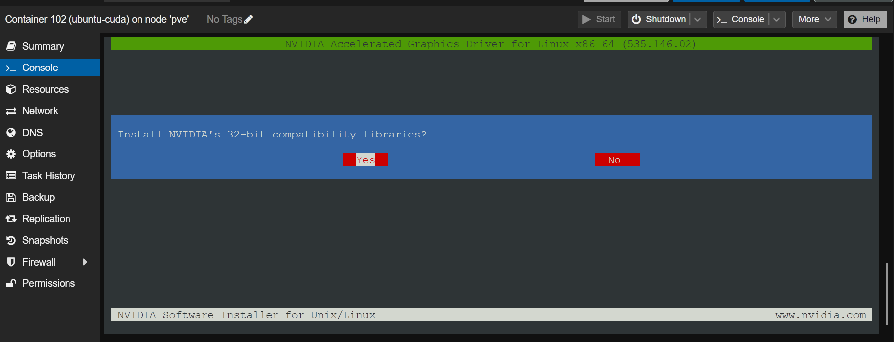Open the More dropdown menu
The width and height of the screenshot is (894, 342).
(x=815, y=19)
